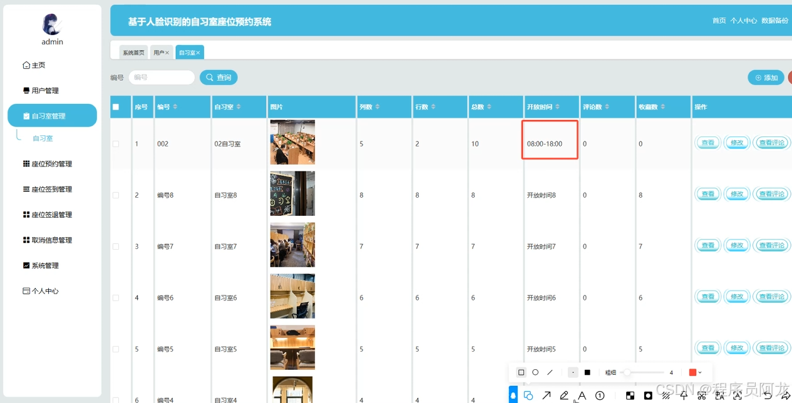Close the 自习室 tab with its x
This screenshot has width=792, height=403.
pos(198,53)
